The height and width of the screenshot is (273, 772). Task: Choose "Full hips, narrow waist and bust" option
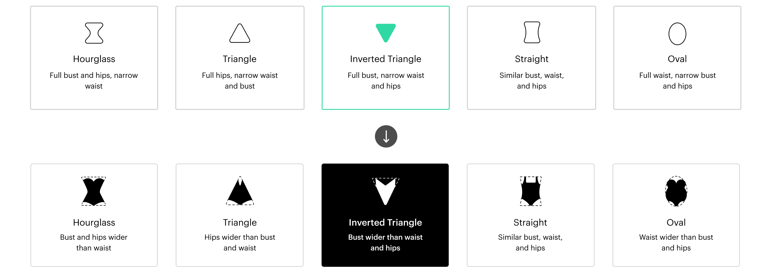240,80
